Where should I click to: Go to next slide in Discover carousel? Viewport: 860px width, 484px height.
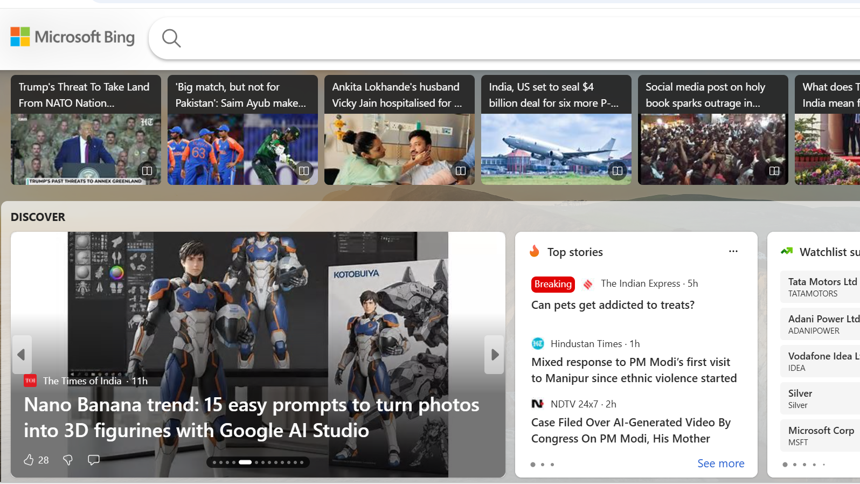pyautogui.click(x=494, y=355)
